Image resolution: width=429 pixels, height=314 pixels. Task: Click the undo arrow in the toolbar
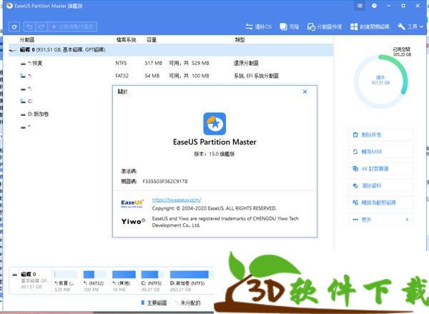tap(29, 26)
